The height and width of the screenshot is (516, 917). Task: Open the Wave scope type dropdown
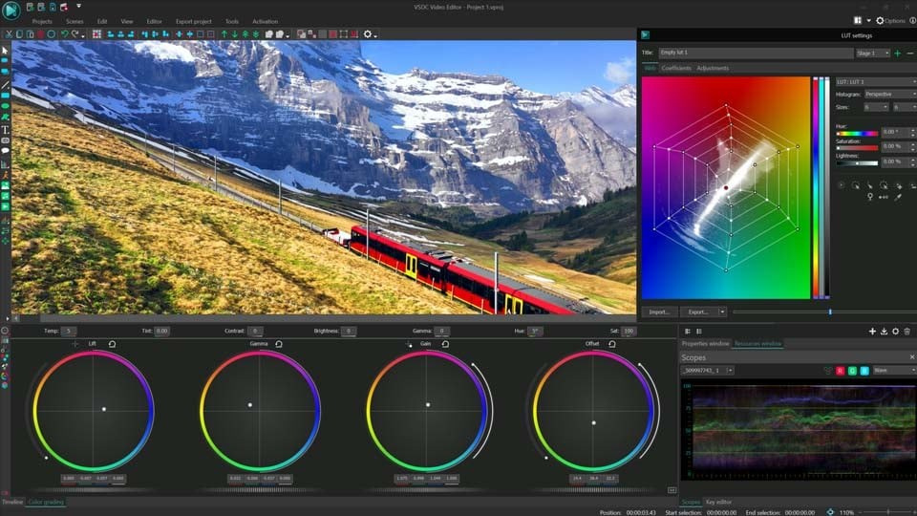pos(894,371)
